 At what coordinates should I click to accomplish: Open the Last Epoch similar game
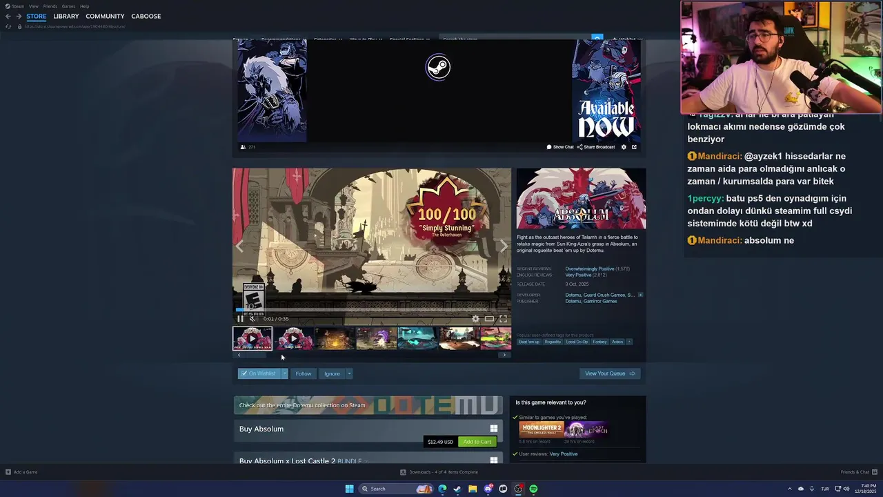point(586,429)
